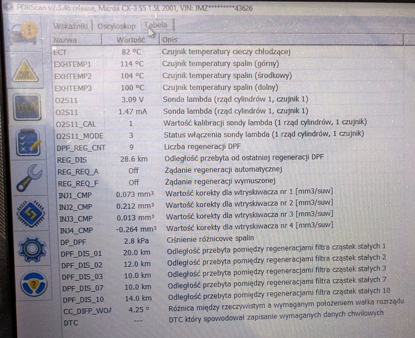Viewport: 415px width, 338px height.
Task: Select the DPF_DIS_01 row name
Action: (x=81, y=254)
